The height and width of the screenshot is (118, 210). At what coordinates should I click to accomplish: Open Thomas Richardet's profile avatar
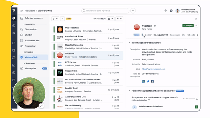(178, 11)
